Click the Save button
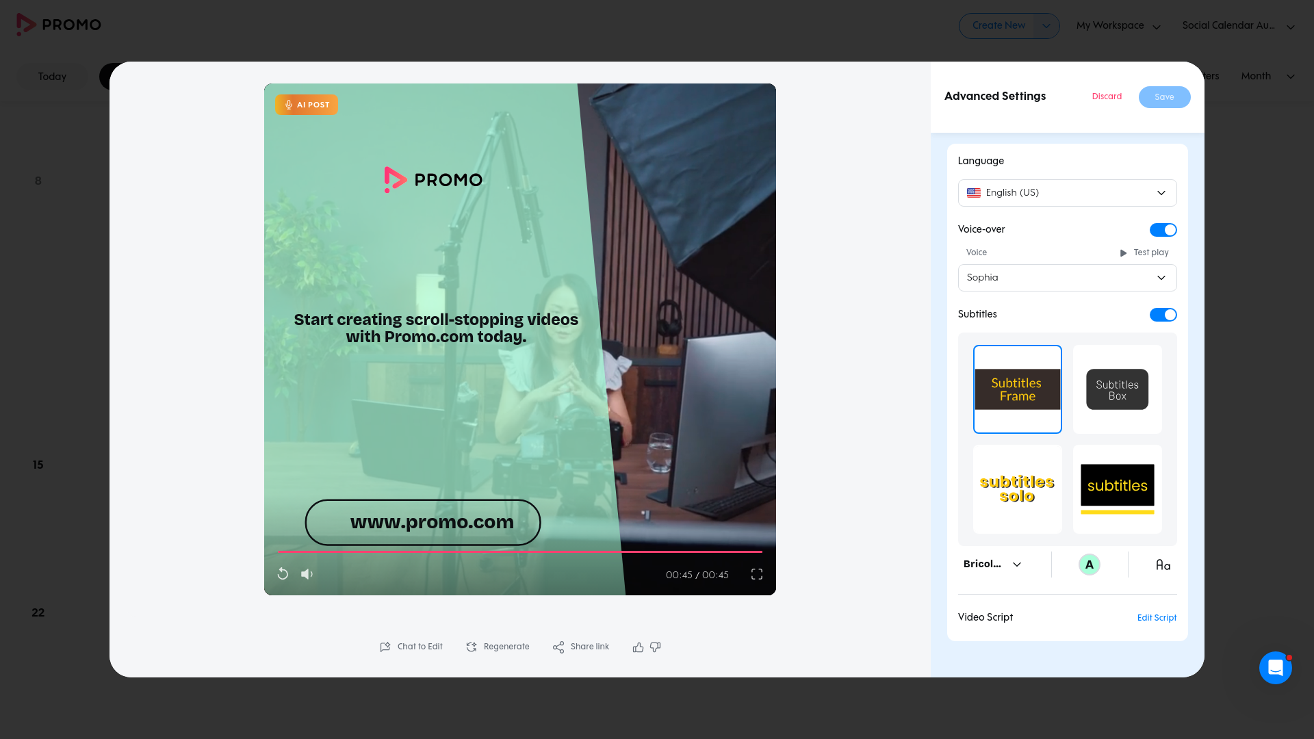The image size is (1314, 739). [x=1164, y=97]
